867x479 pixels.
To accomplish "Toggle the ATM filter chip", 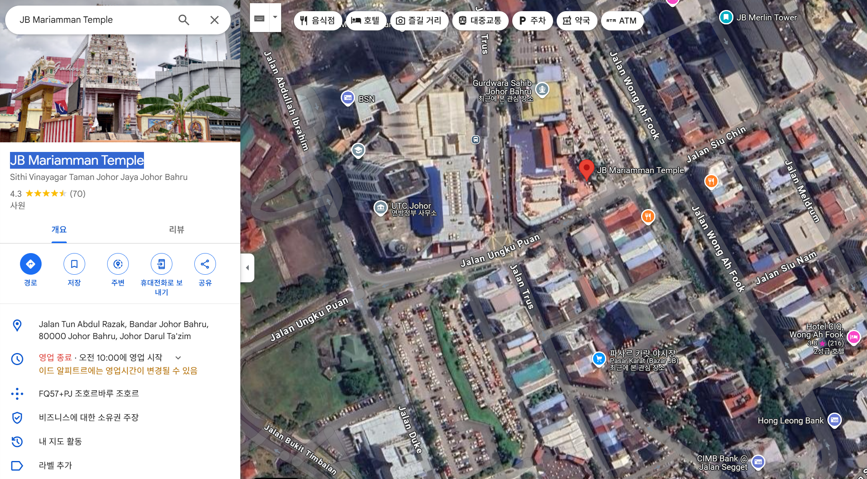I will click(622, 20).
